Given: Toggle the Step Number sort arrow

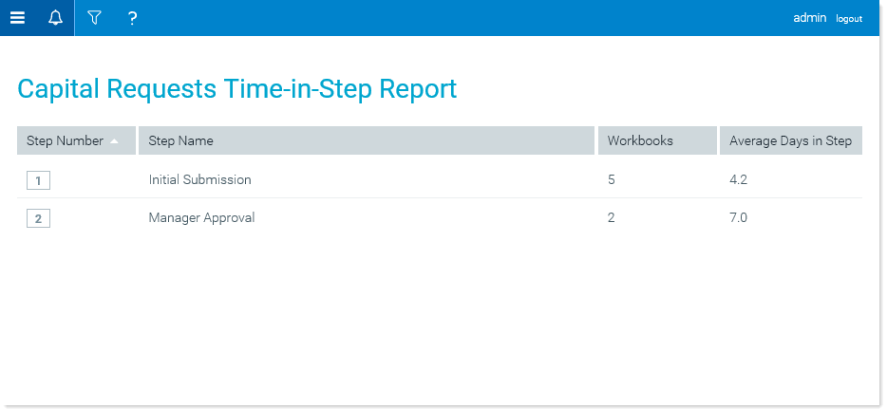Looking at the screenshot, I should 114,141.
